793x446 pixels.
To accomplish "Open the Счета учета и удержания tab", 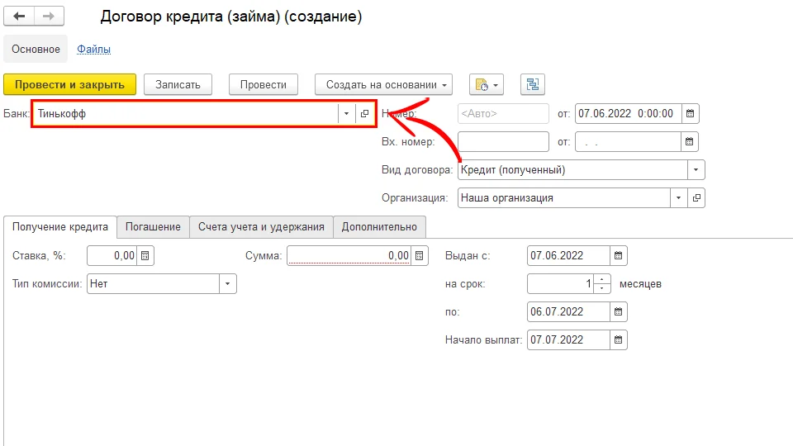I will 262,227.
